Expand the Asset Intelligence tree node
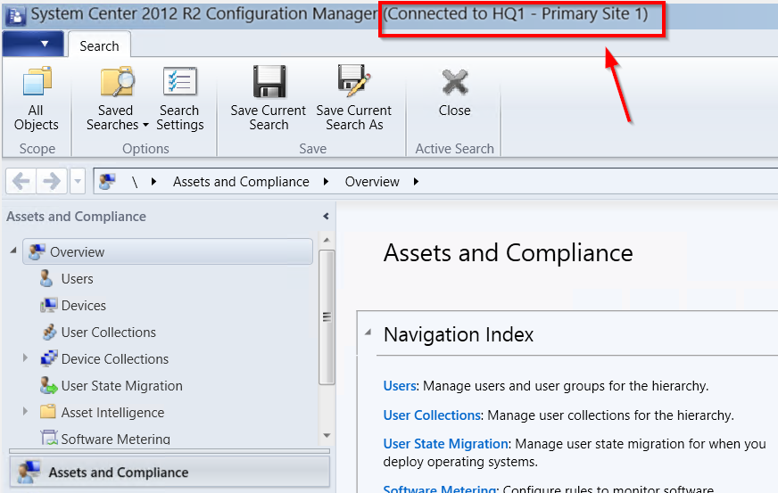The width and height of the screenshot is (778, 493). click(x=25, y=411)
